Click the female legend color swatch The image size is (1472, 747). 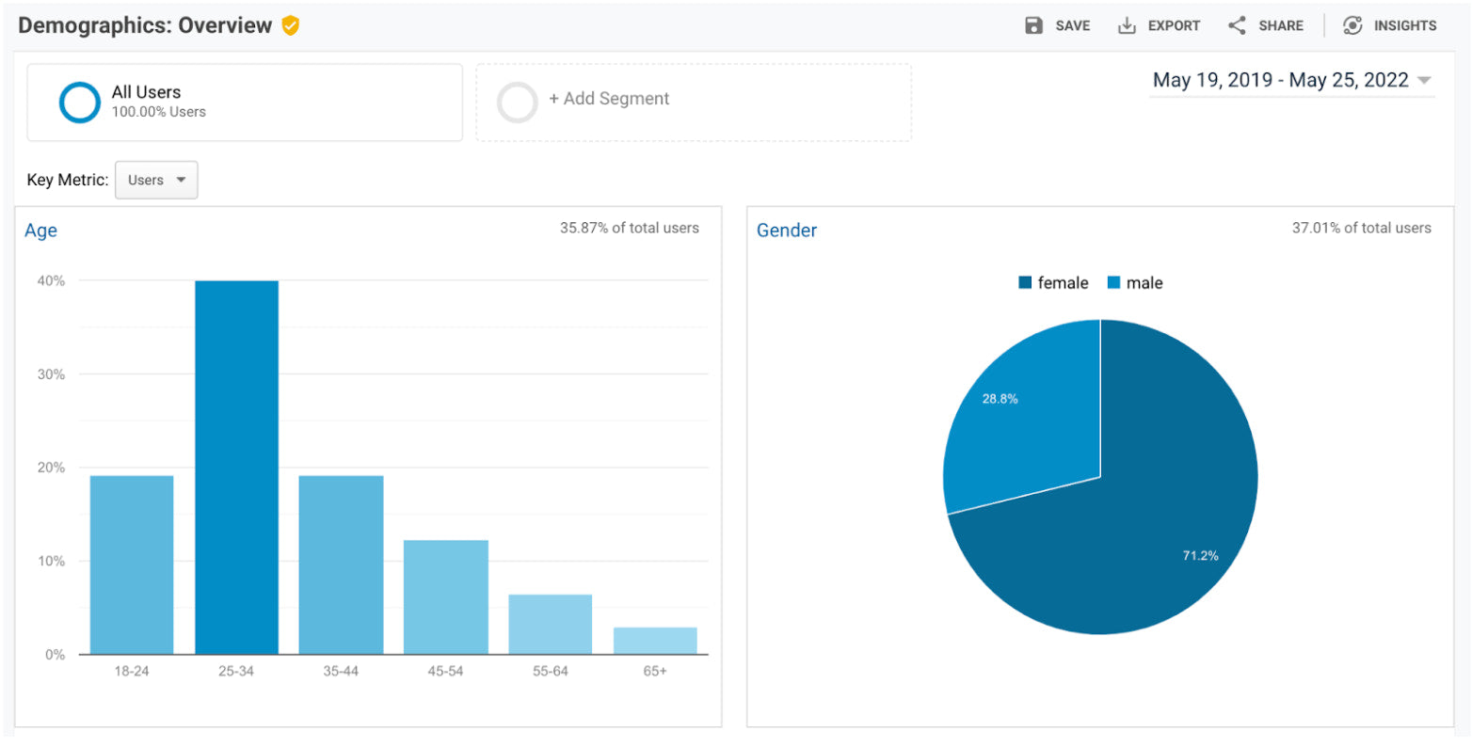(x=1025, y=283)
